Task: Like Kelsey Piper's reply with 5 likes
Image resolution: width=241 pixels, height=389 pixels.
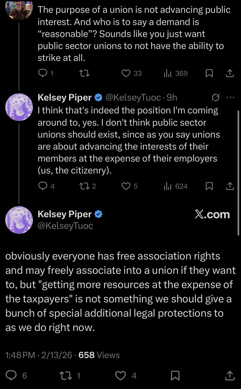Action: click(x=126, y=186)
